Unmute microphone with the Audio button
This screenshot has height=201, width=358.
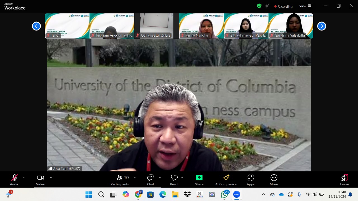(x=15, y=180)
